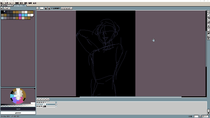The height and width of the screenshot is (118, 210).
Task: Click the white #ffffff background color button
Action: [18, 113]
